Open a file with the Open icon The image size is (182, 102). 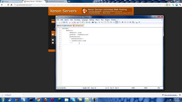61,22
